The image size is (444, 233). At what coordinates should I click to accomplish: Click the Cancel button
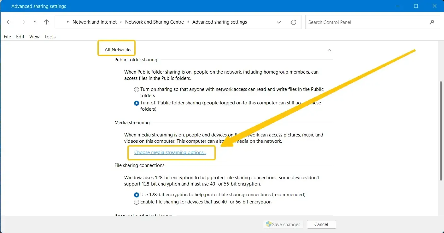(x=321, y=225)
